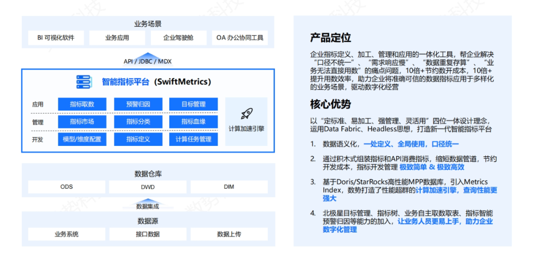Click the 业务系统 data source box
This screenshot has height=259, width=539.
pyautogui.click(x=67, y=234)
